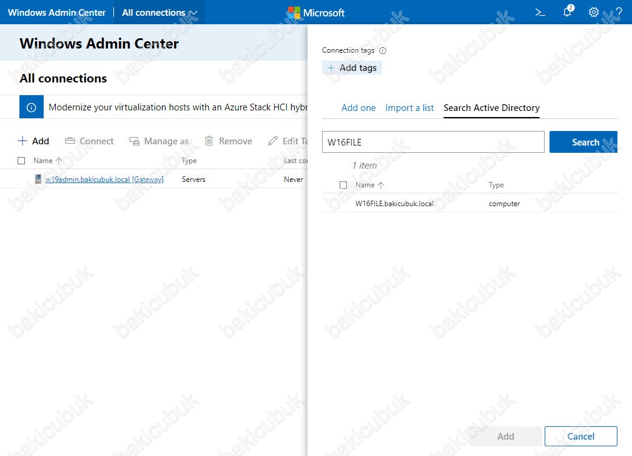Screen dimensions: 632x456
Task: Click the Add tags button
Action: 352,68
